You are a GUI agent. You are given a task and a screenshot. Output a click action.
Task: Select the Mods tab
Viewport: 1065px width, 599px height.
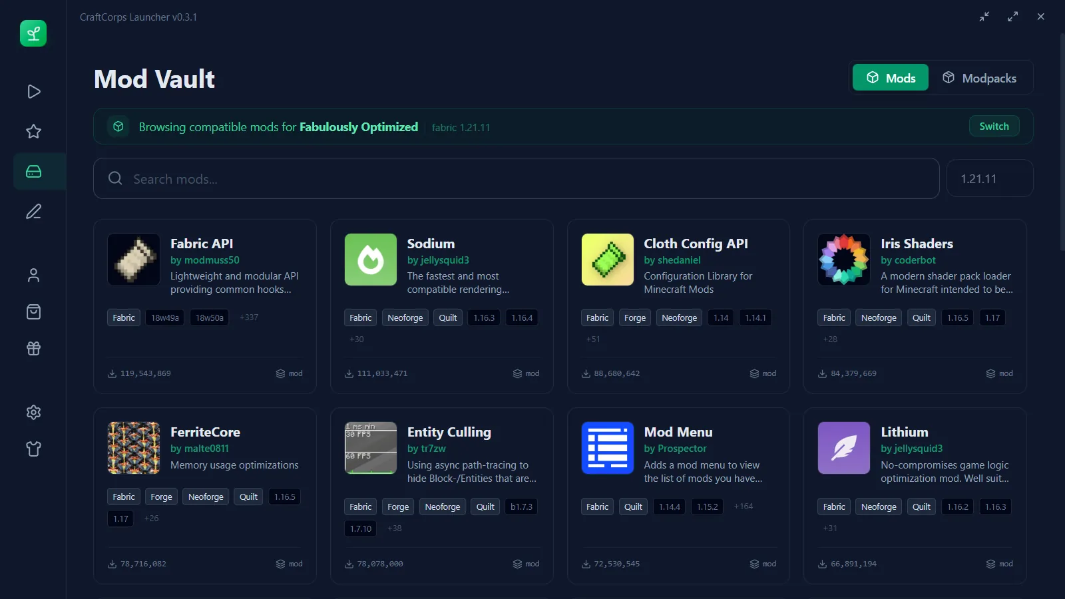click(x=891, y=79)
